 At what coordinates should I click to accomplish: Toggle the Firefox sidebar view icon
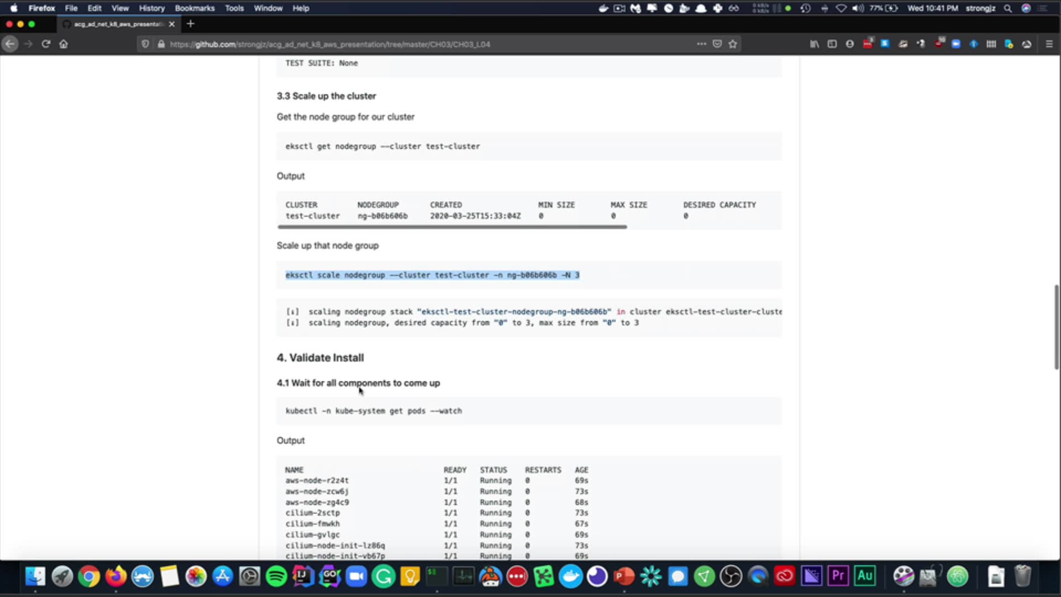click(x=832, y=44)
